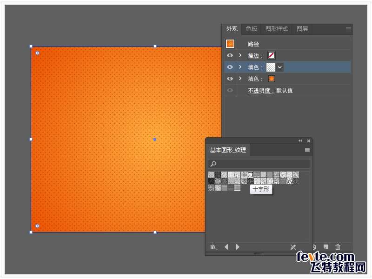The width and height of the screenshot is (372, 279).
Task: Toggle visibility of the orange 填色 row
Action: pyautogui.click(x=230, y=79)
